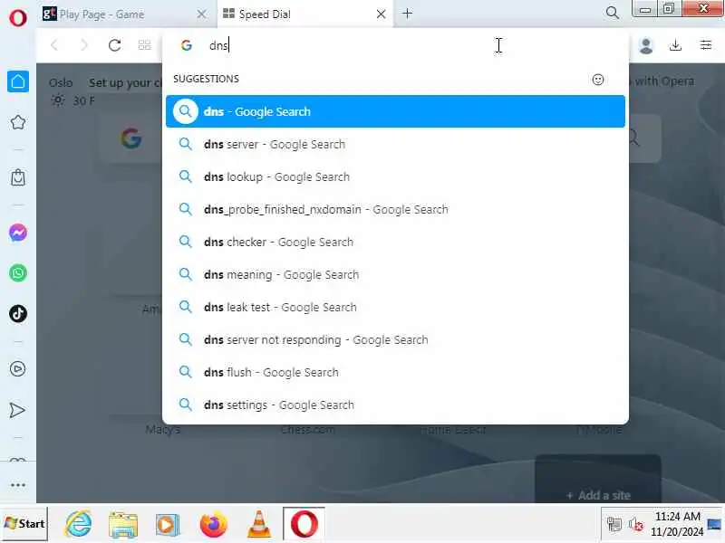This screenshot has width=725, height=543.
Task: Open the Opera main menu logo
Action: (18, 17)
